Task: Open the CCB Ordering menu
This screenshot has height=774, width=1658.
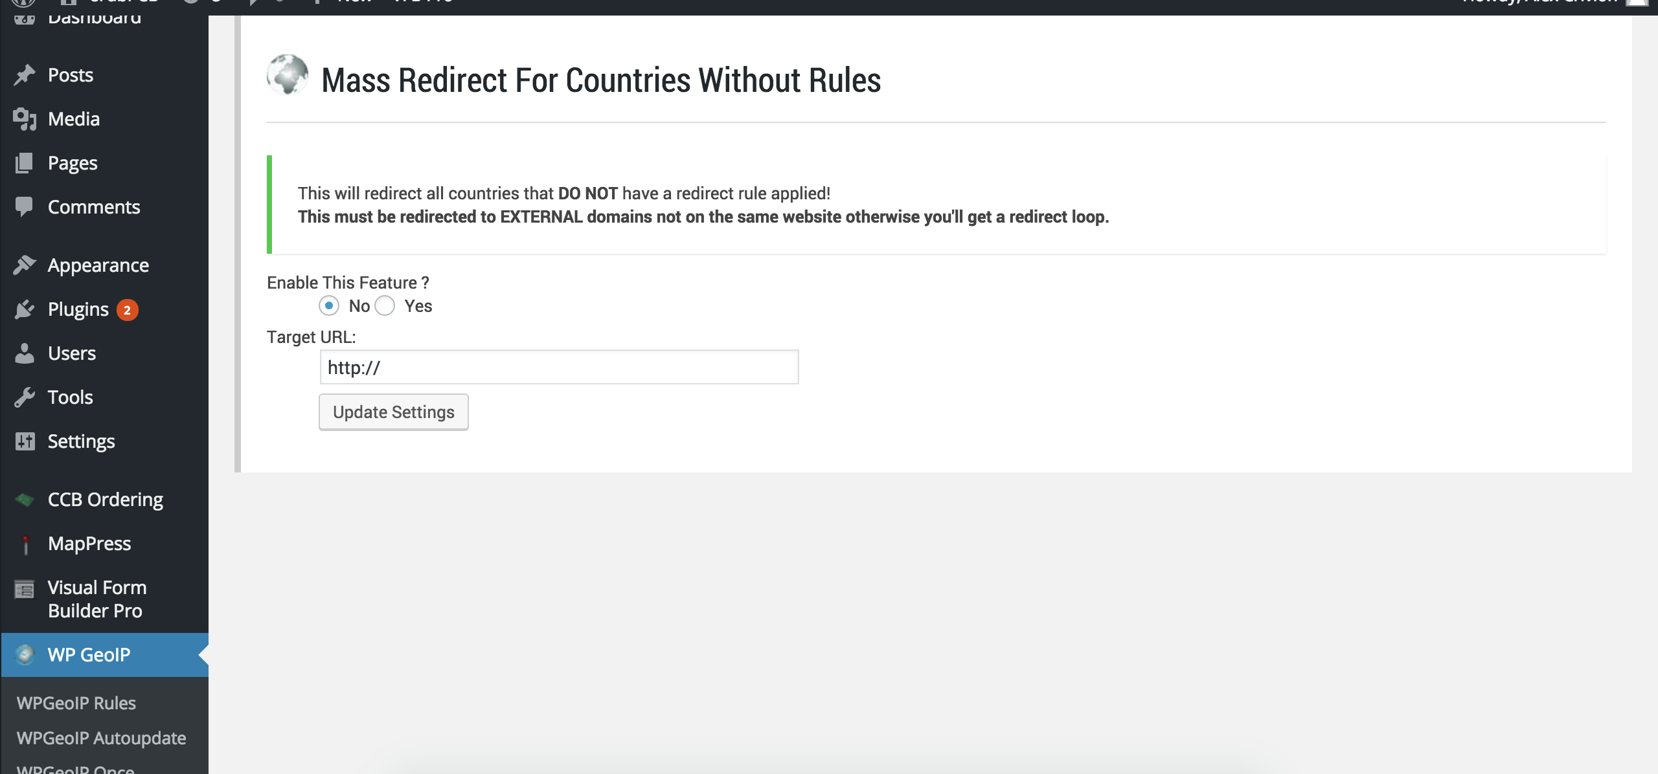Action: coord(105,500)
